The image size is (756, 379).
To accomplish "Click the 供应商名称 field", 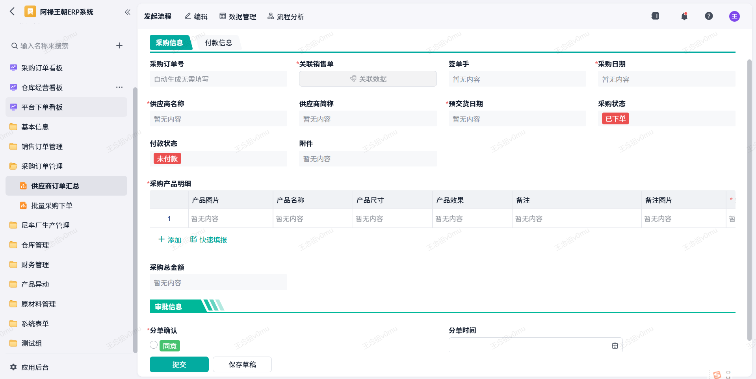I will 218,119.
